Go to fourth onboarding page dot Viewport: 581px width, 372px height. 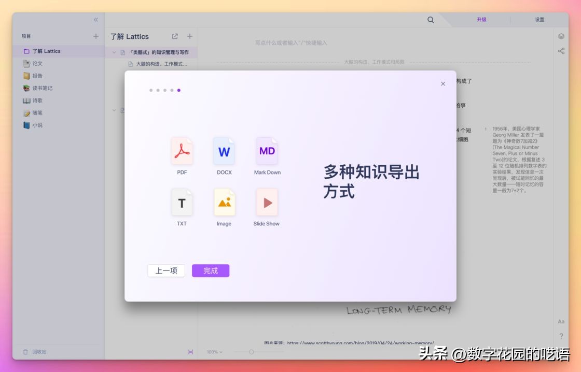[172, 90]
